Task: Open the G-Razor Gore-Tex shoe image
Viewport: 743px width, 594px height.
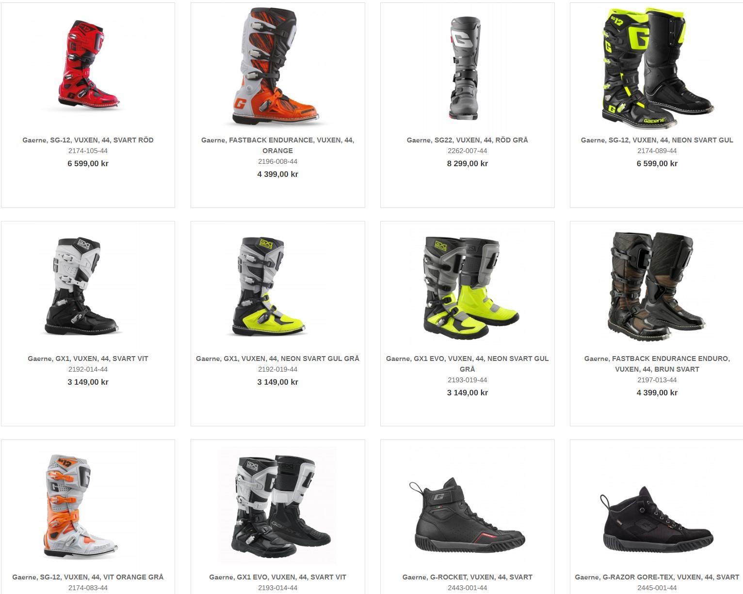Action: tap(657, 519)
